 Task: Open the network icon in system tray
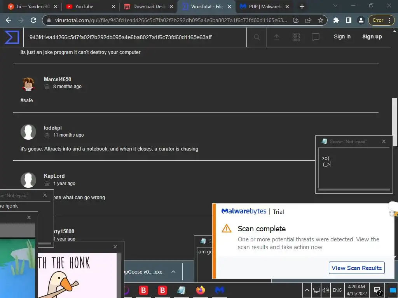[x=316, y=290]
